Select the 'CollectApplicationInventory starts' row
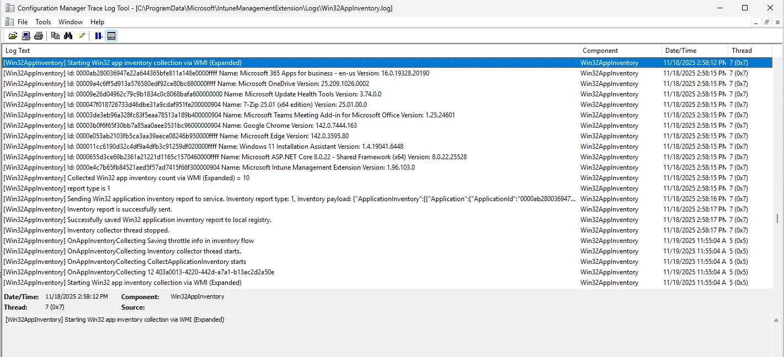This screenshot has width=784, height=357. (x=387, y=262)
